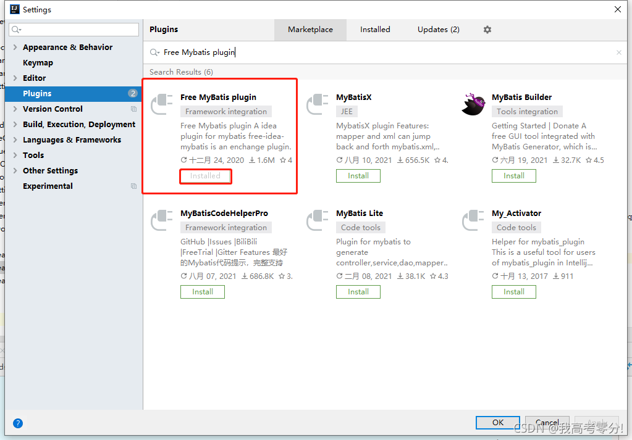Image resolution: width=632 pixels, height=440 pixels.
Task: Click Version Control project-level icon
Action: [x=133, y=109]
